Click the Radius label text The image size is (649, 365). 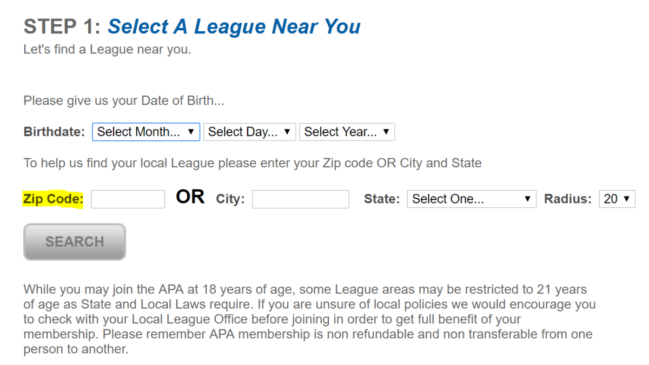[568, 199]
